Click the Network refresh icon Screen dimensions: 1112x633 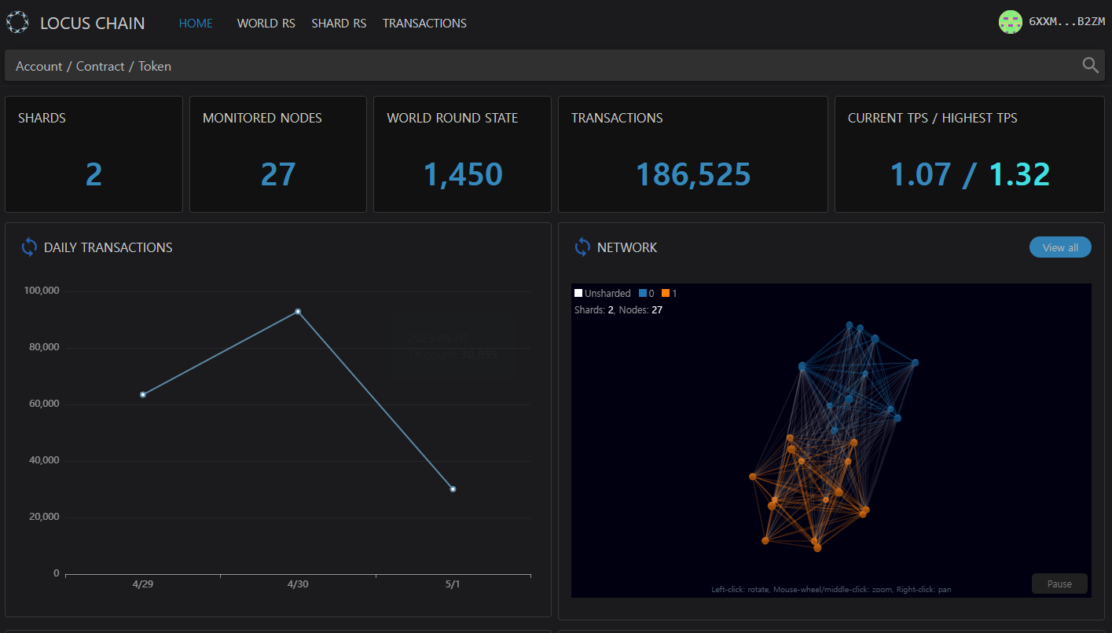(x=582, y=247)
